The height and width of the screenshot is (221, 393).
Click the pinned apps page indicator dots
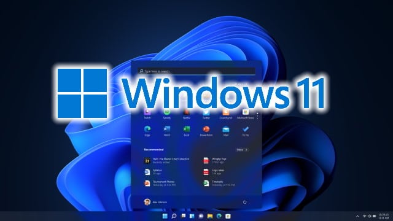tap(257, 116)
